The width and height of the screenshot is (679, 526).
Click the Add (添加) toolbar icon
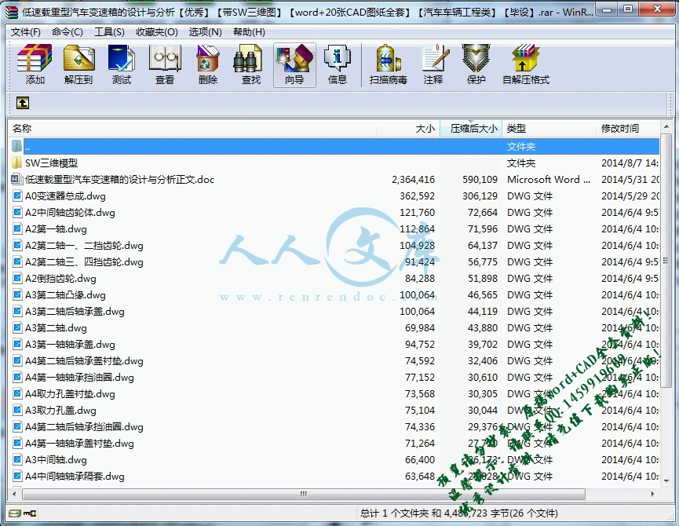35,65
